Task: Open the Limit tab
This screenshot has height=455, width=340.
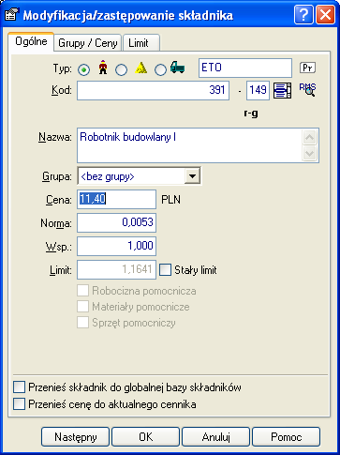Action: click(x=141, y=43)
